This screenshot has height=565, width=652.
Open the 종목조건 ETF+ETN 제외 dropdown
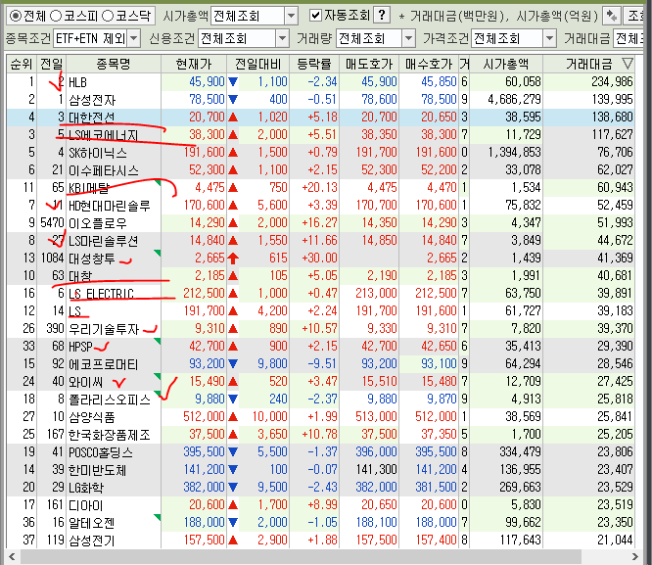(x=133, y=39)
